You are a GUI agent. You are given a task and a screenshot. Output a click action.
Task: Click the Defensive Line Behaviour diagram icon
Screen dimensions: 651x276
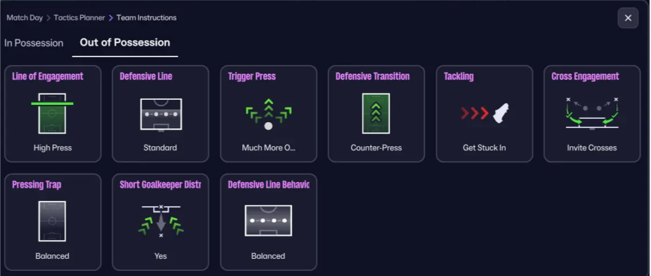(x=268, y=221)
